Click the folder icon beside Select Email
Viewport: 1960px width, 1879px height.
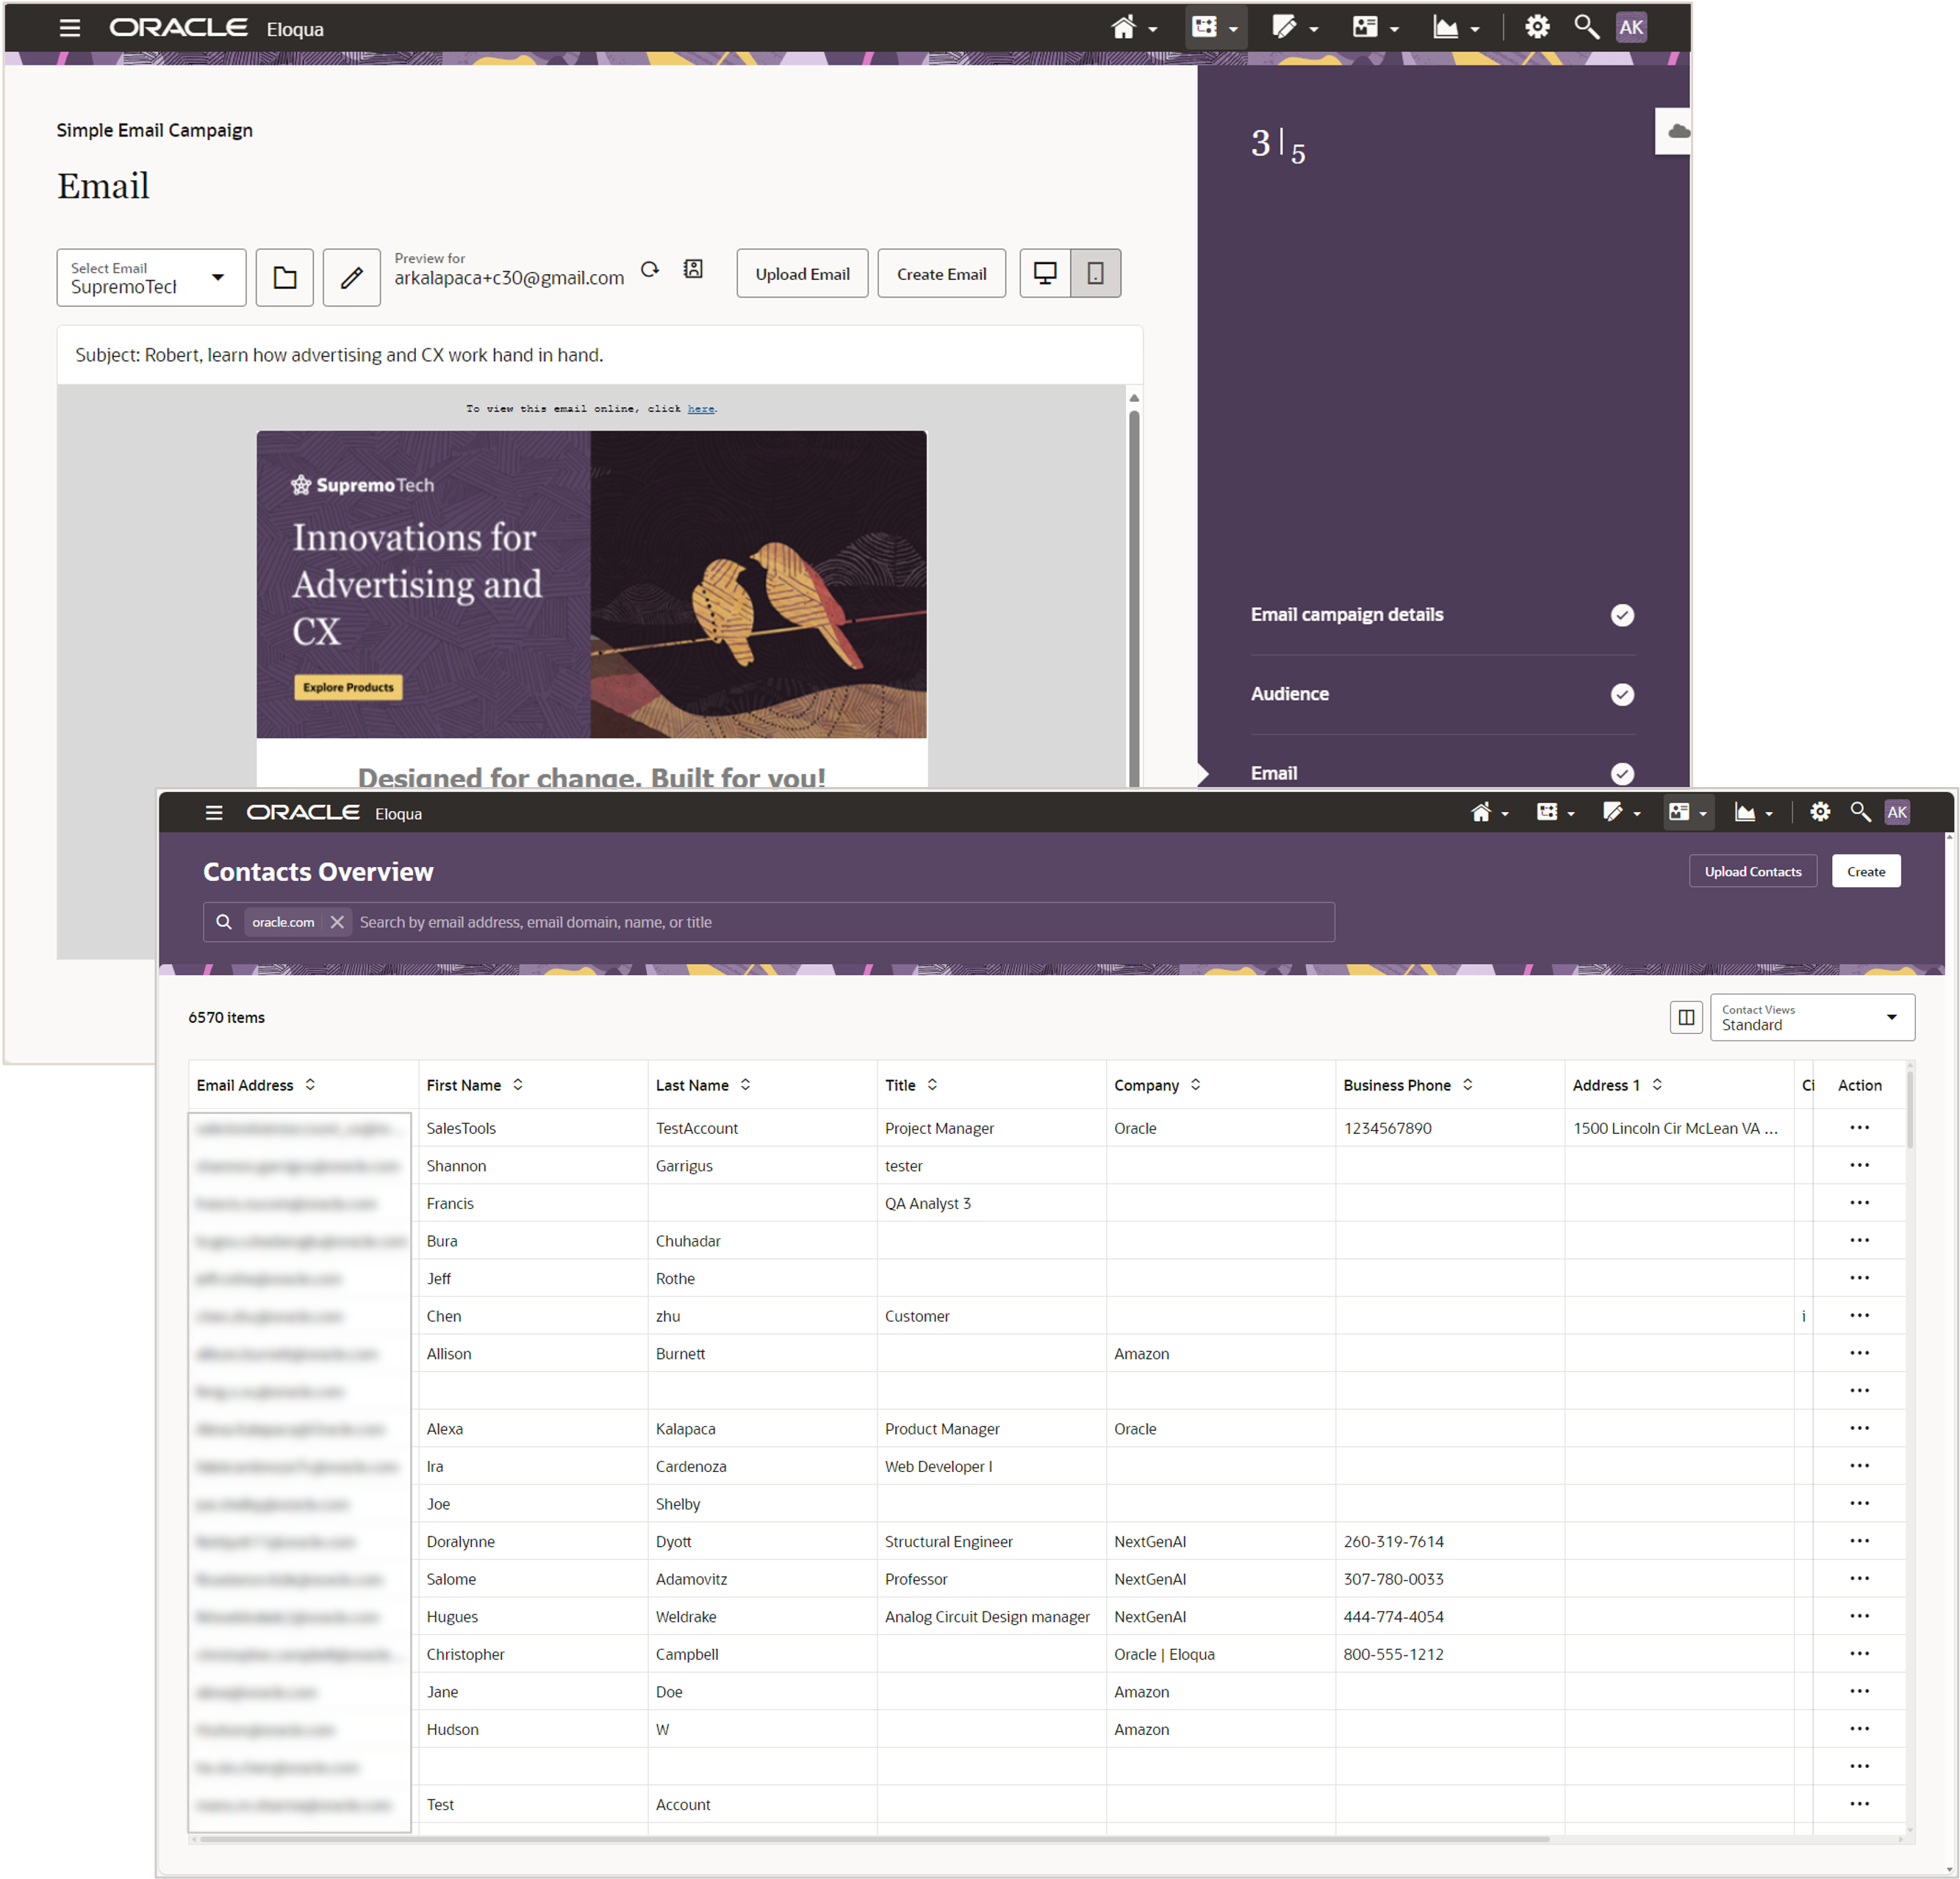(284, 277)
